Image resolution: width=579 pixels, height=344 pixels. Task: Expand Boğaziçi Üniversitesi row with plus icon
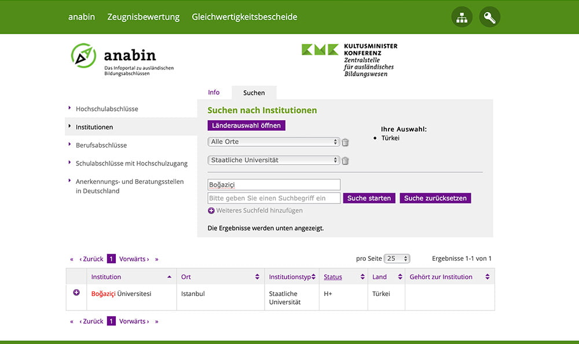pos(76,293)
